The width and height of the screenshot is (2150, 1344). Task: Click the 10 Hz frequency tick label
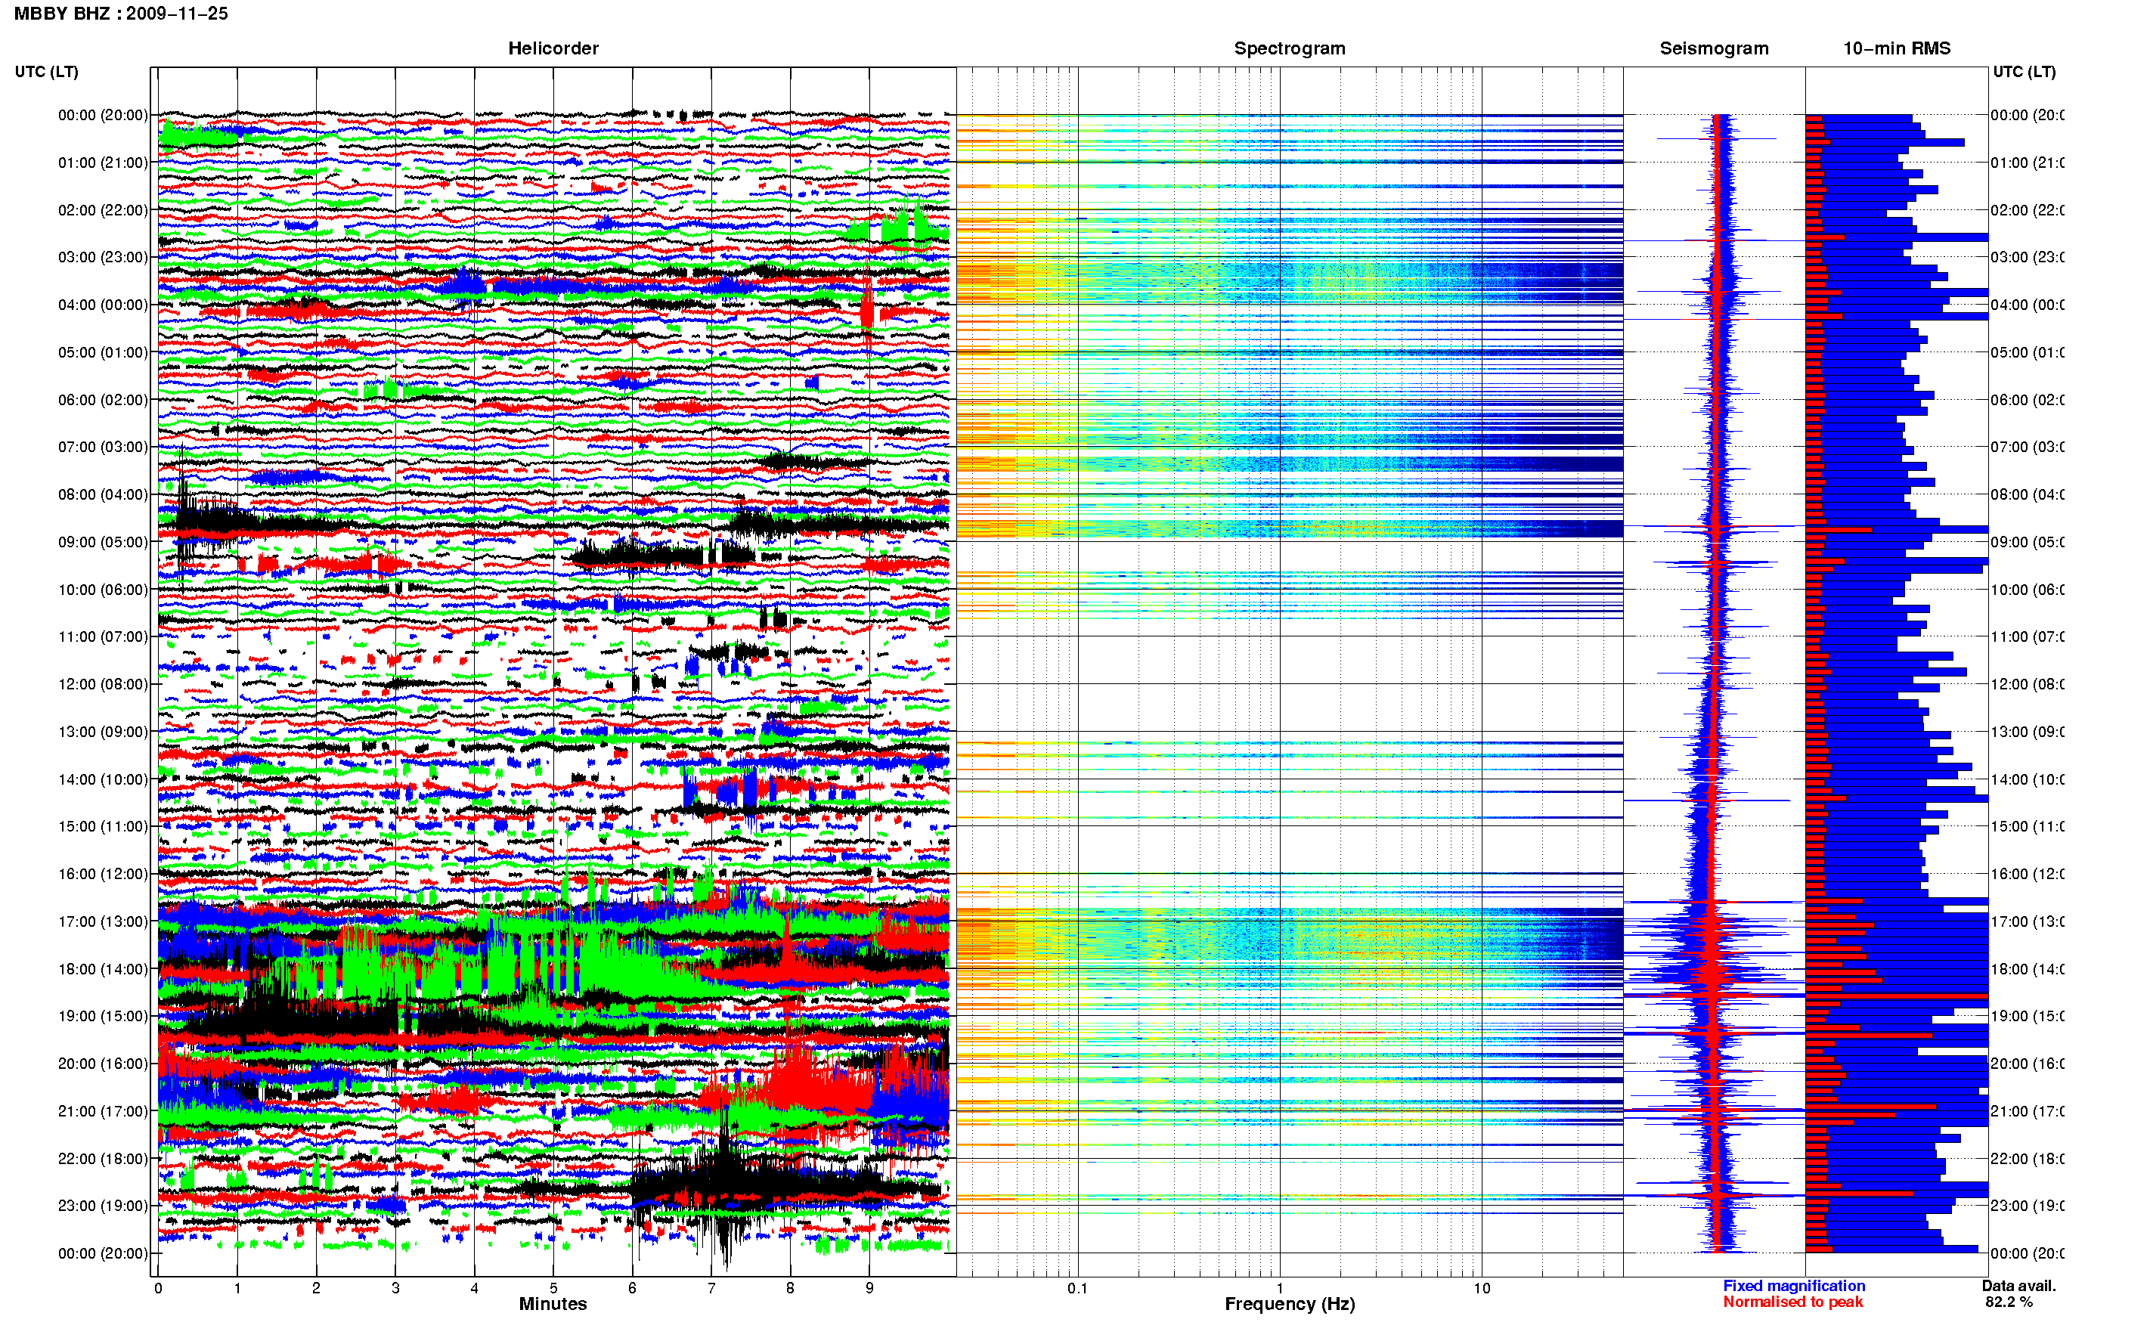coord(1482,1288)
